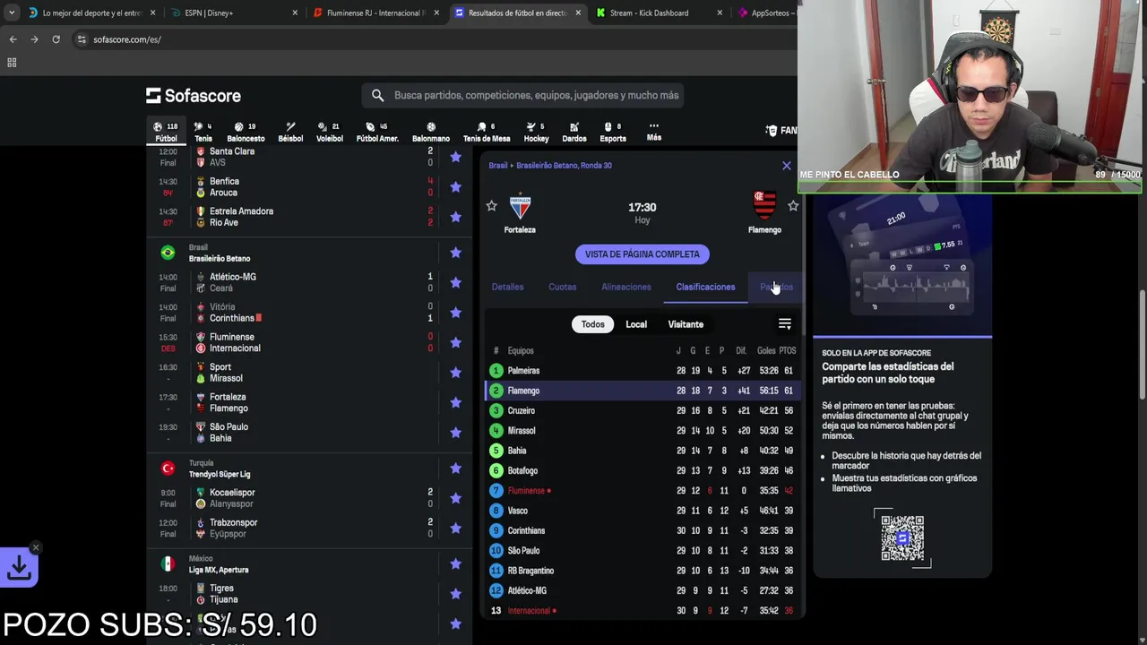
Task: Open the Mexico flag league icon
Action: coord(168,563)
